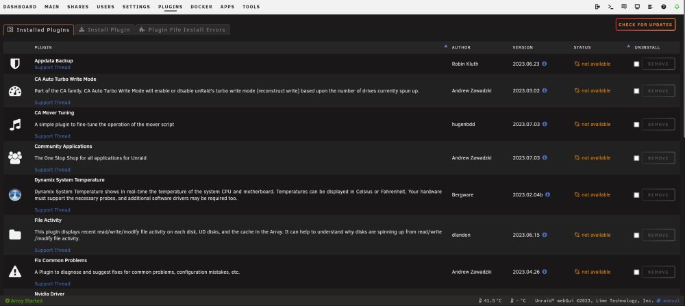Click author name Bergware

tap(462, 194)
